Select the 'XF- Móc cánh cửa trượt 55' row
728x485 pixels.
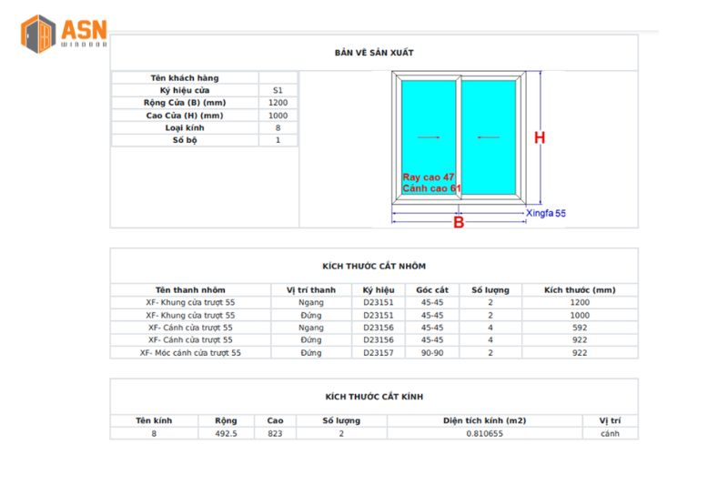tap(374, 353)
